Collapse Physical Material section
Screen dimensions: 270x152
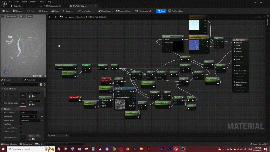pos(2,89)
